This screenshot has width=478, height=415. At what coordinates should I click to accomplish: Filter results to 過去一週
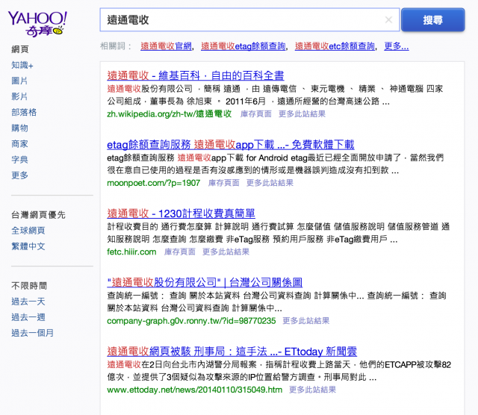28,317
